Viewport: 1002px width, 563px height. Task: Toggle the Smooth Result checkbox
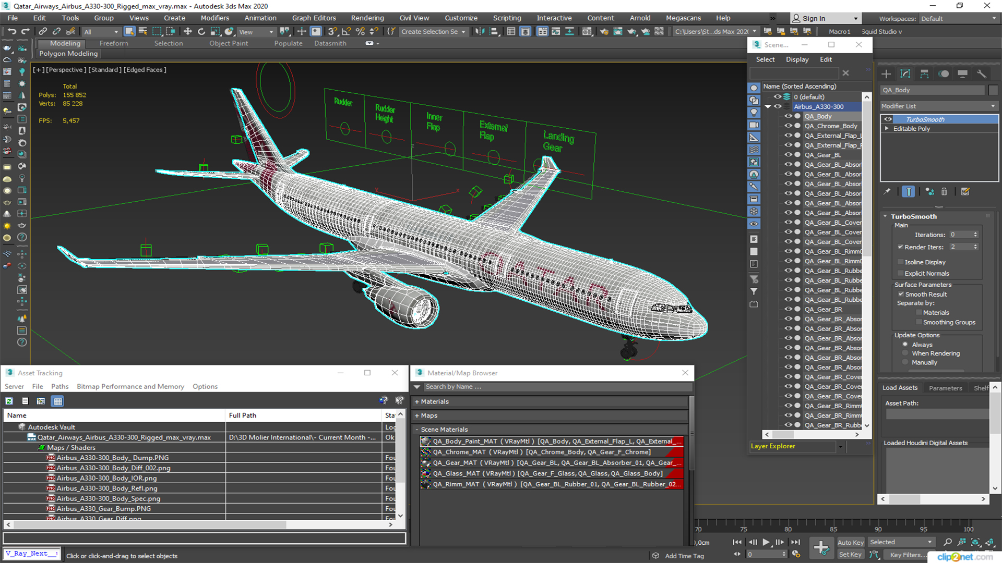[901, 295]
